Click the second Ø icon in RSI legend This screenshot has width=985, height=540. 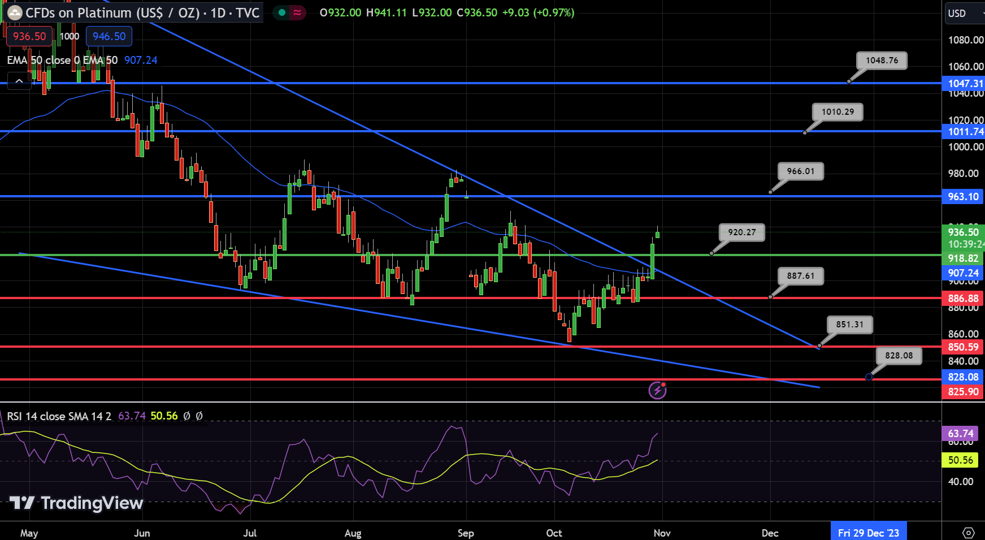(x=199, y=416)
